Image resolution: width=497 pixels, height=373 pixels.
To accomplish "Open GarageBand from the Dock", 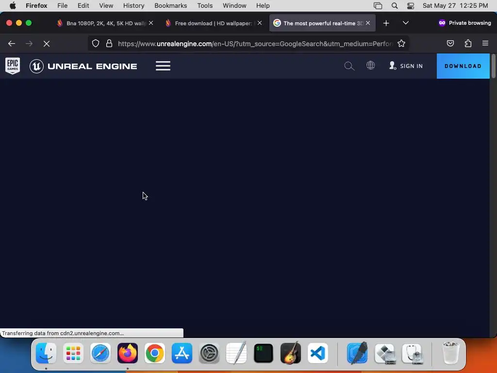I will (291, 353).
